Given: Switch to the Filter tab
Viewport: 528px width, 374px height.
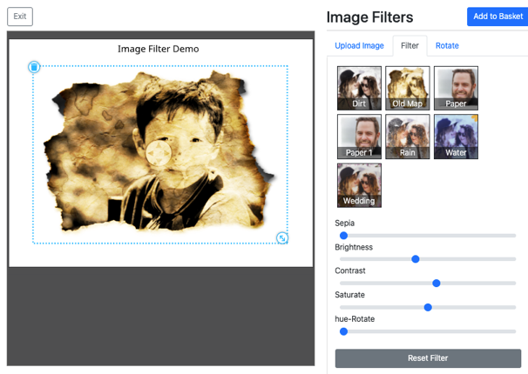Looking at the screenshot, I should [x=410, y=46].
